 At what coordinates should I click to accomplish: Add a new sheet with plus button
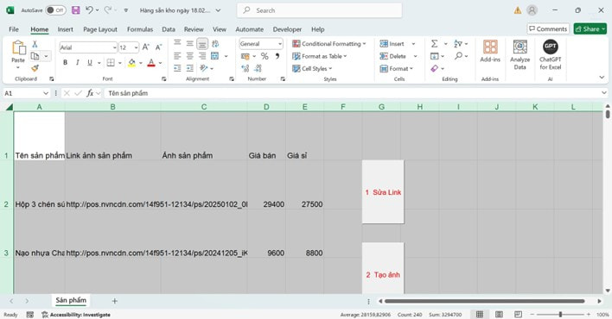(x=114, y=301)
